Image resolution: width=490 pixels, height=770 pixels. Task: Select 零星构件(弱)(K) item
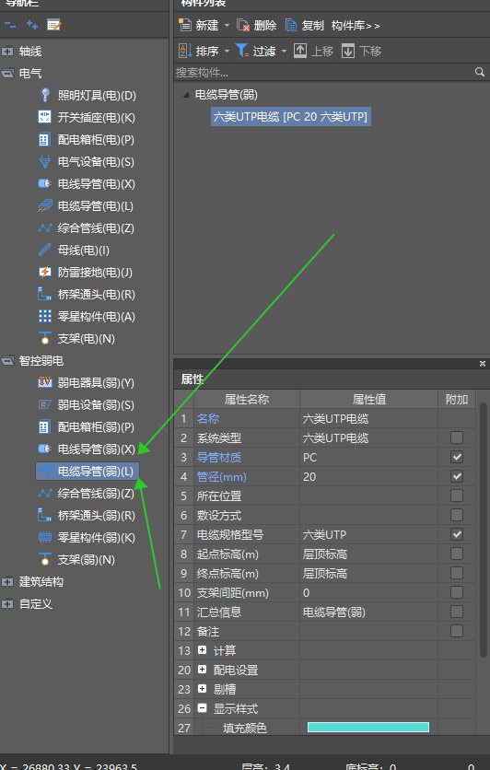87,537
